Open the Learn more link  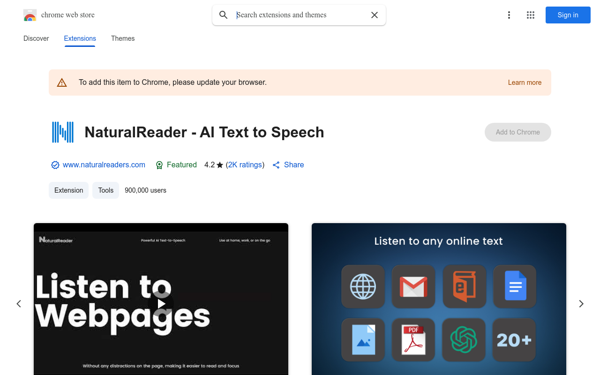coord(525,82)
